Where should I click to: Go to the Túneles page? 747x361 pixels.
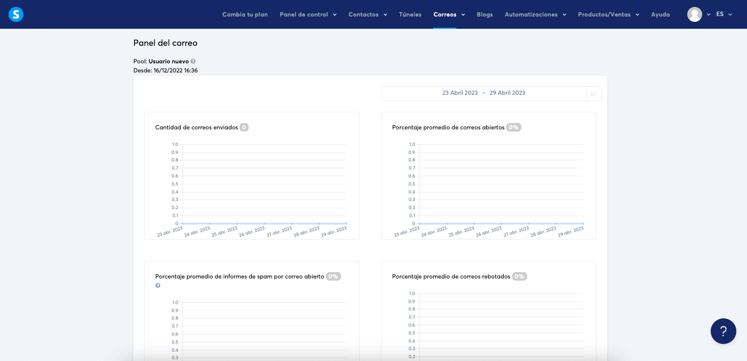pyautogui.click(x=410, y=14)
